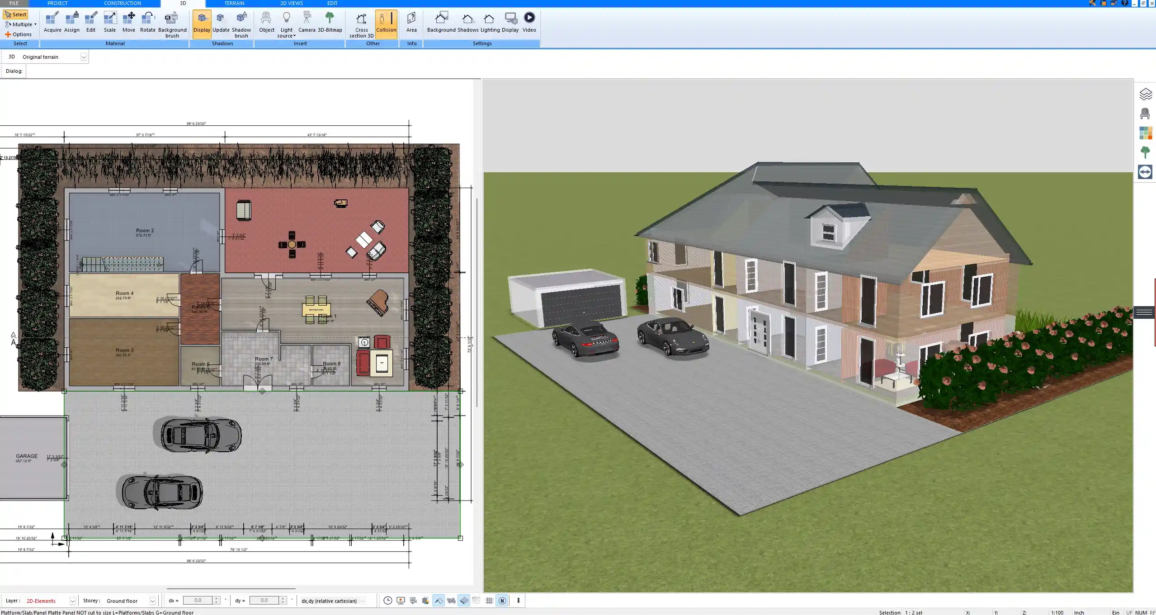Switch to the EDIT tab

click(332, 3)
